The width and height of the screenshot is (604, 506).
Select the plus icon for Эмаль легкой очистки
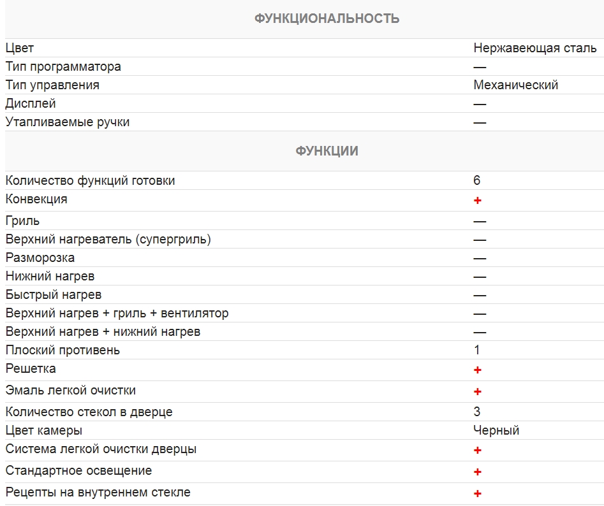(478, 391)
